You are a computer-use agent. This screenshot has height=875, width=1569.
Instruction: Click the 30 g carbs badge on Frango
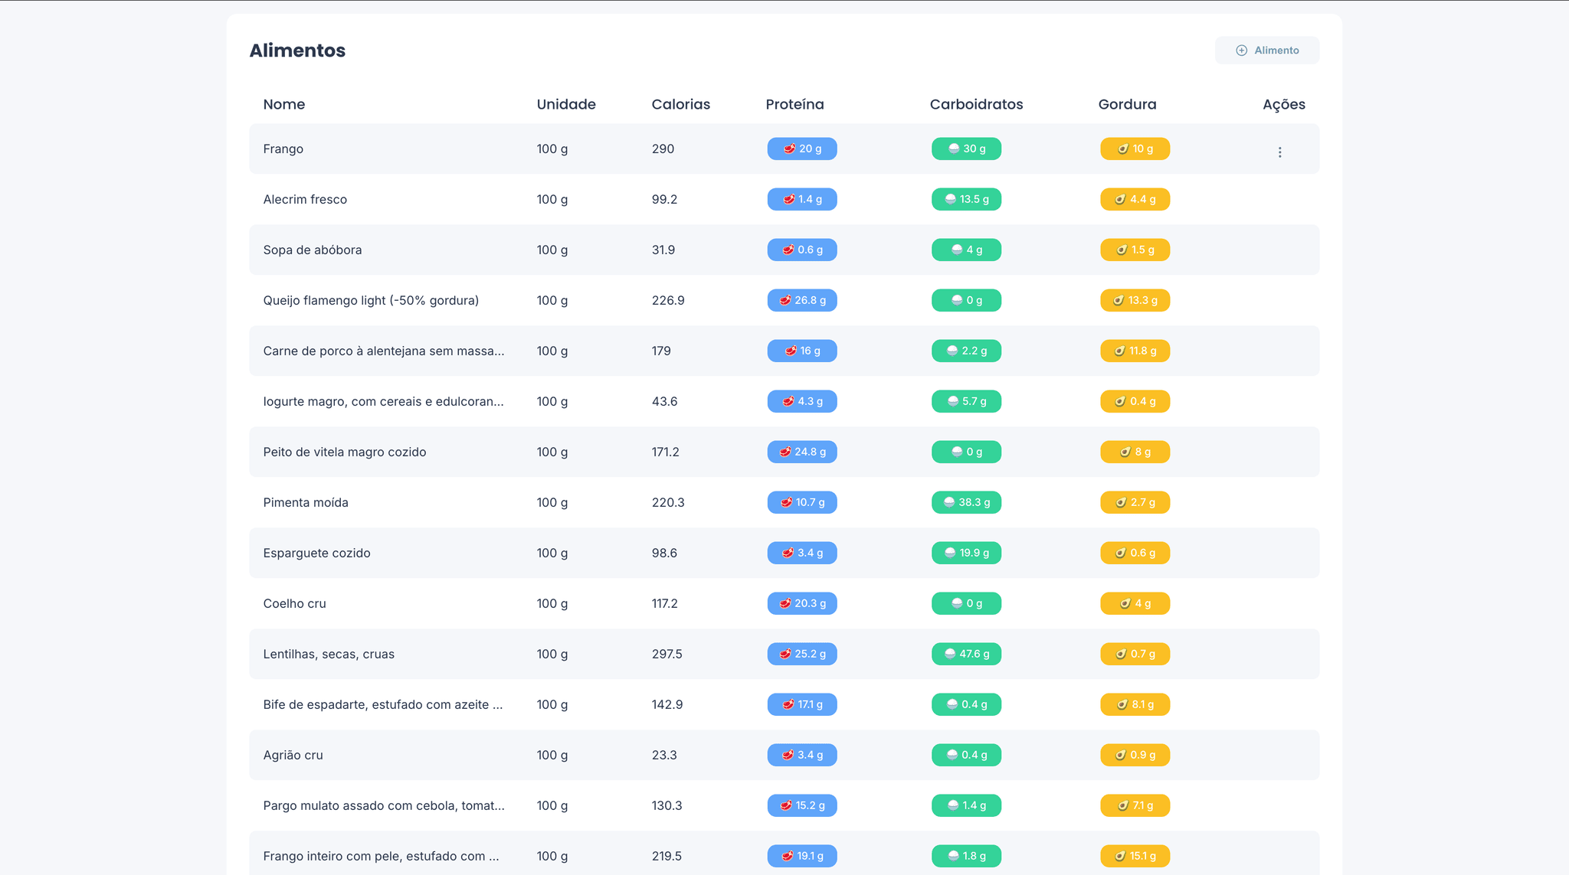(x=966, y=149)
